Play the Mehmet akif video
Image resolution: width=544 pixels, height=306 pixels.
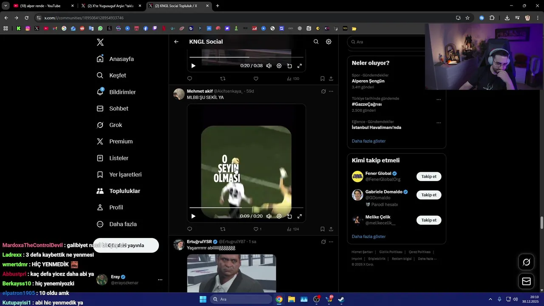193,216
